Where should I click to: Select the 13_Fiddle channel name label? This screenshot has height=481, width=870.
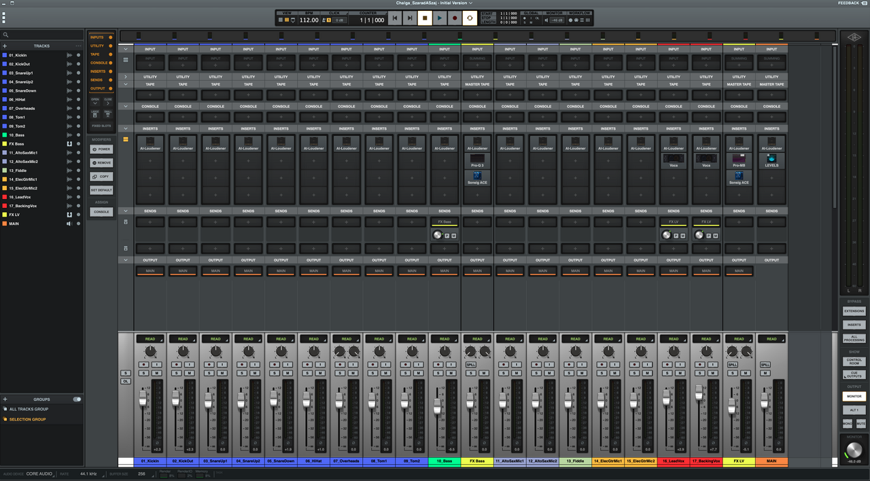(x=575, y=461)
